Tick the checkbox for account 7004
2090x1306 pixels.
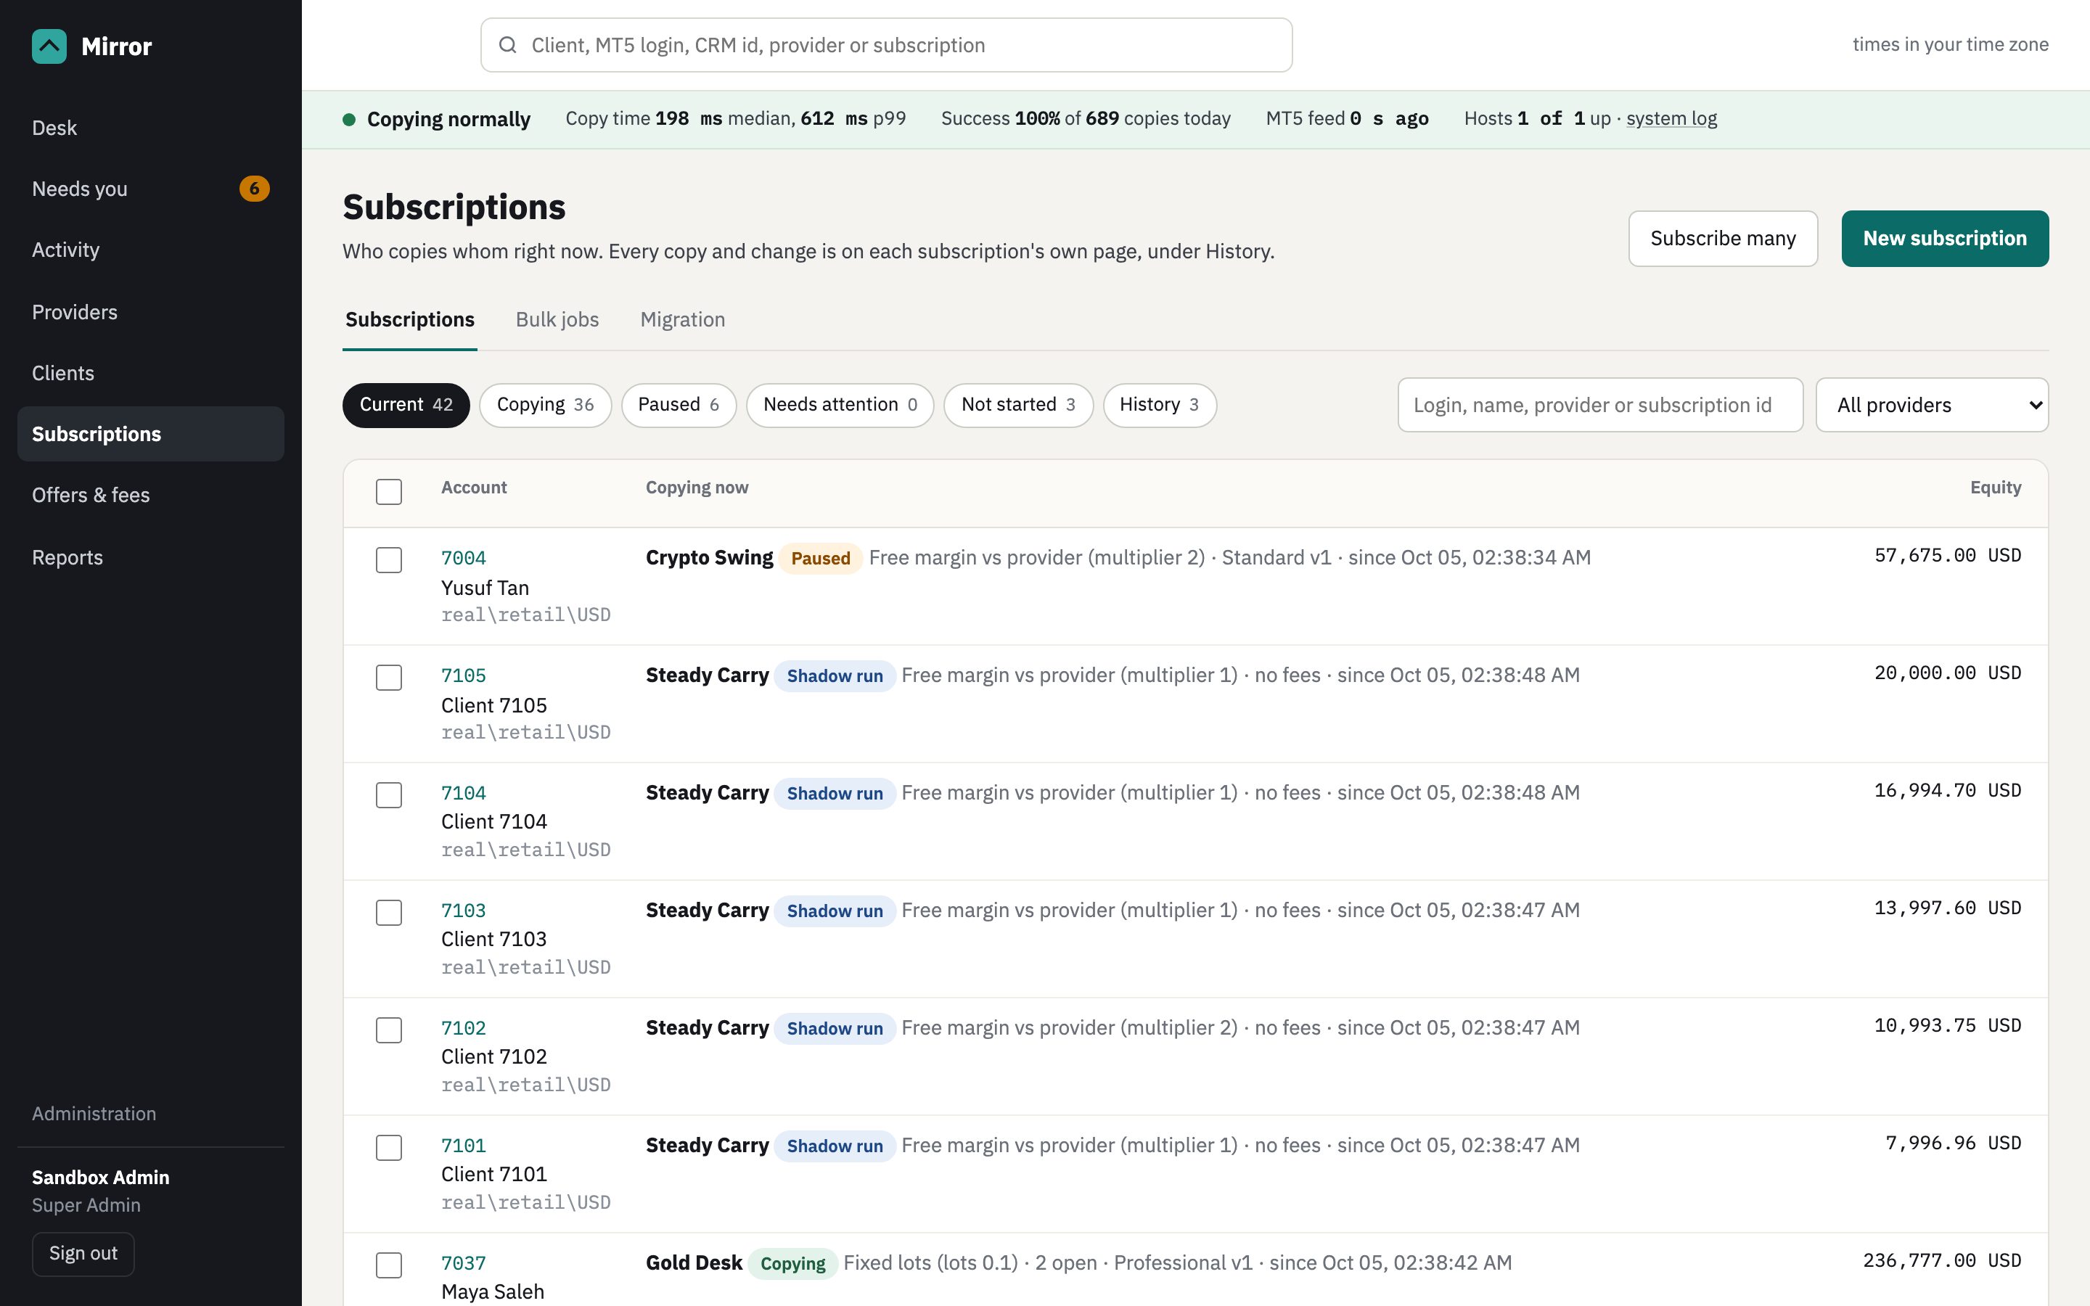tap(389, 559)
